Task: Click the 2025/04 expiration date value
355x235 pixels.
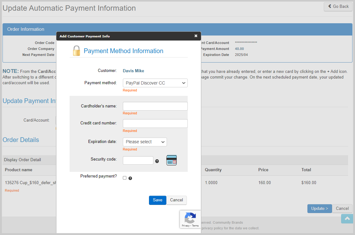Action: (x=241, y=55)
